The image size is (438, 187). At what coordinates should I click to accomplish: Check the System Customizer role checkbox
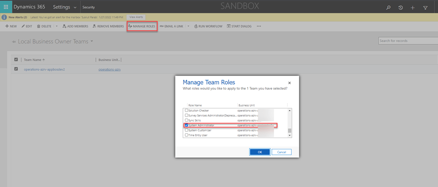click(x=187, y=130)
